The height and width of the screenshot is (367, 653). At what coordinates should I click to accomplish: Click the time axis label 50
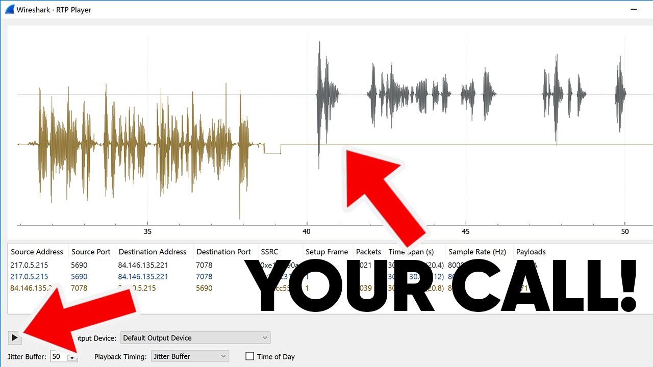pos(625,231)
